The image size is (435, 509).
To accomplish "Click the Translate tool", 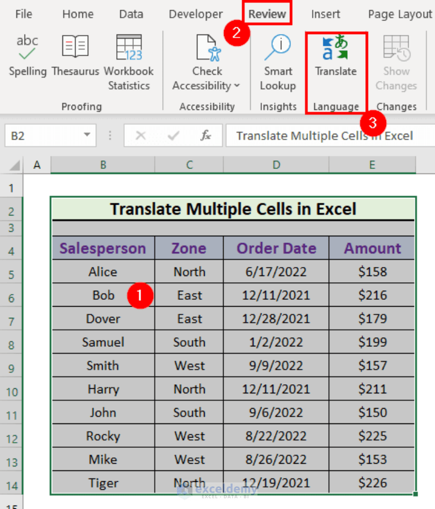I will point(336,56).
